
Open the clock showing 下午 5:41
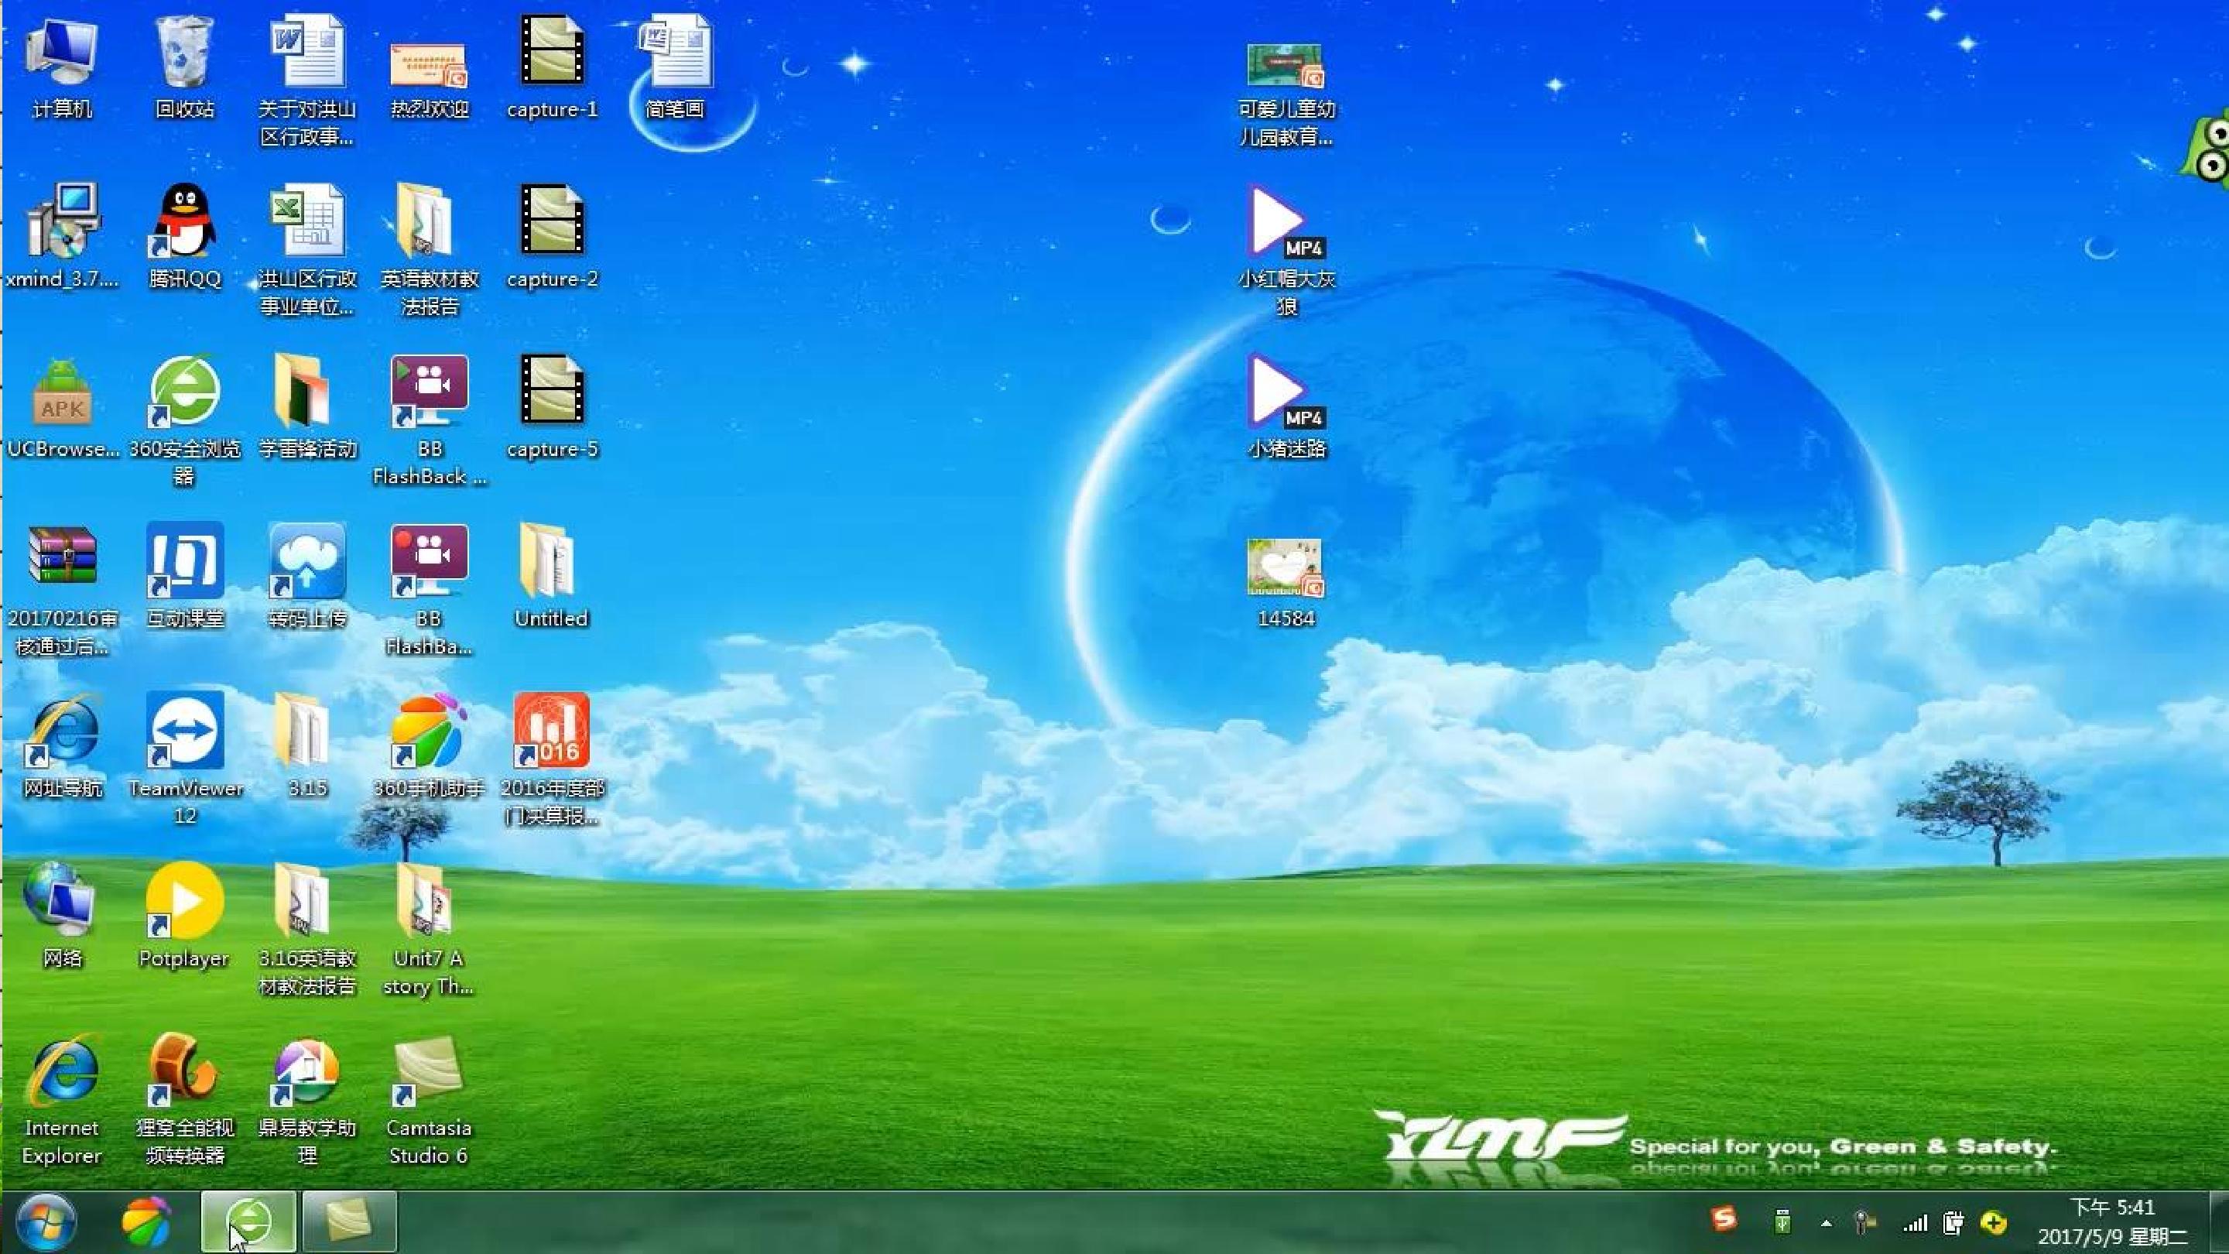[2112, 1222]
